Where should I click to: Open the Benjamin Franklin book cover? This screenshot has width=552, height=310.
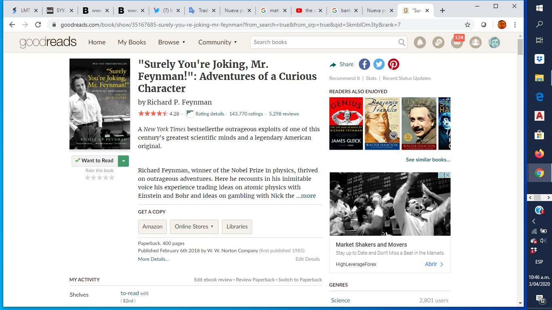382,124
